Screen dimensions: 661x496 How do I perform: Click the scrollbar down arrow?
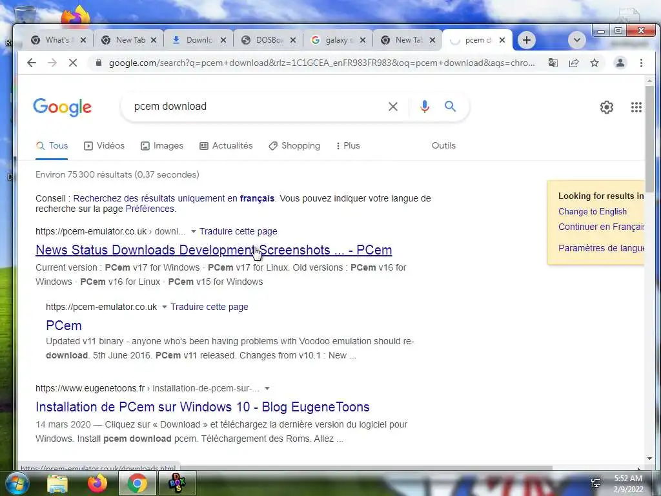tap(649, 459)
